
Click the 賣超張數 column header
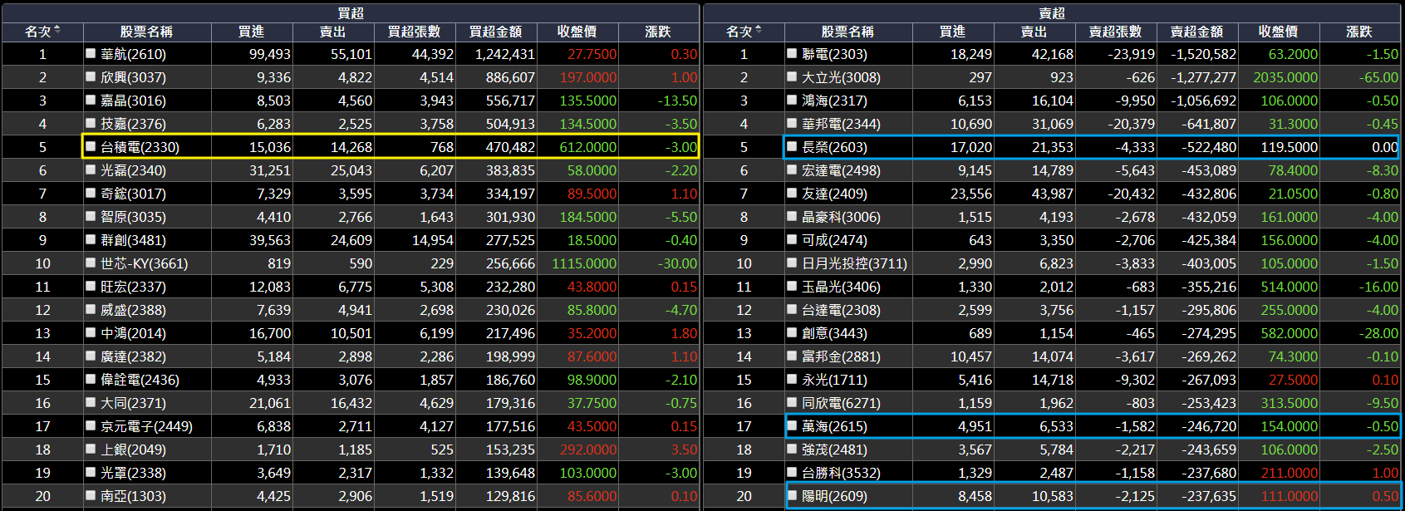click(1116, 32)
